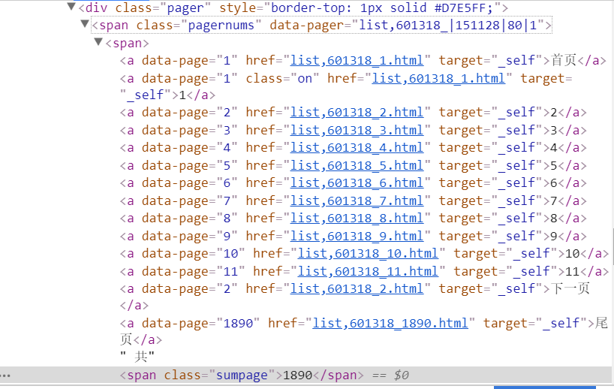This screenshot has width=614, height=389.
Task: Select the " 共" text node
Action: 137,357
